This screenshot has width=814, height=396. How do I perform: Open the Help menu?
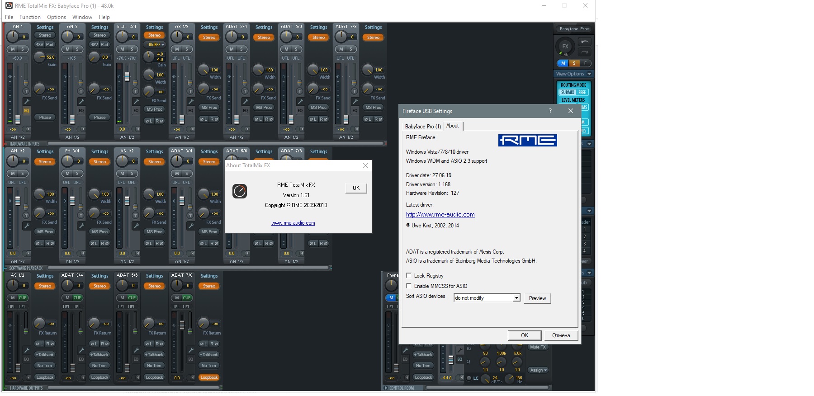104,17
